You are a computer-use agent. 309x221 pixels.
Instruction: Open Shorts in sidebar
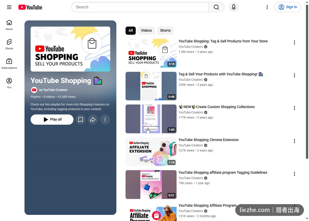point(9,44)
